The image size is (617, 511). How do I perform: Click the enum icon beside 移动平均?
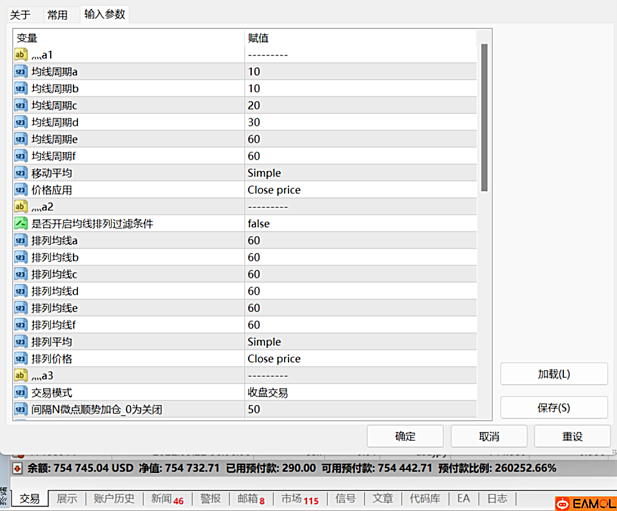(21, 173)
